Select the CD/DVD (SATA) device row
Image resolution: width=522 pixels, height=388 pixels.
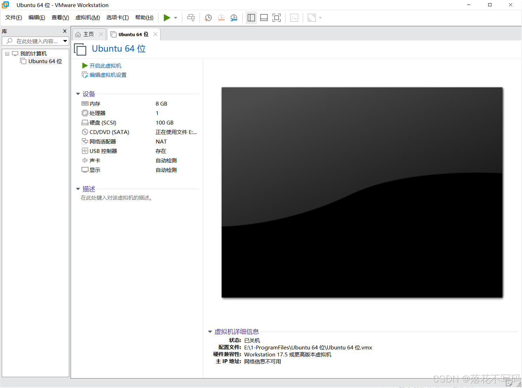coord(140,132)
